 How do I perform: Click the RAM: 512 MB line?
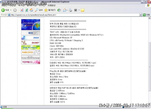[x=55, y=43]
